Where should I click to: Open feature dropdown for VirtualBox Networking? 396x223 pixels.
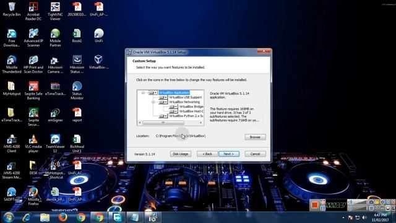pos(163,102)
